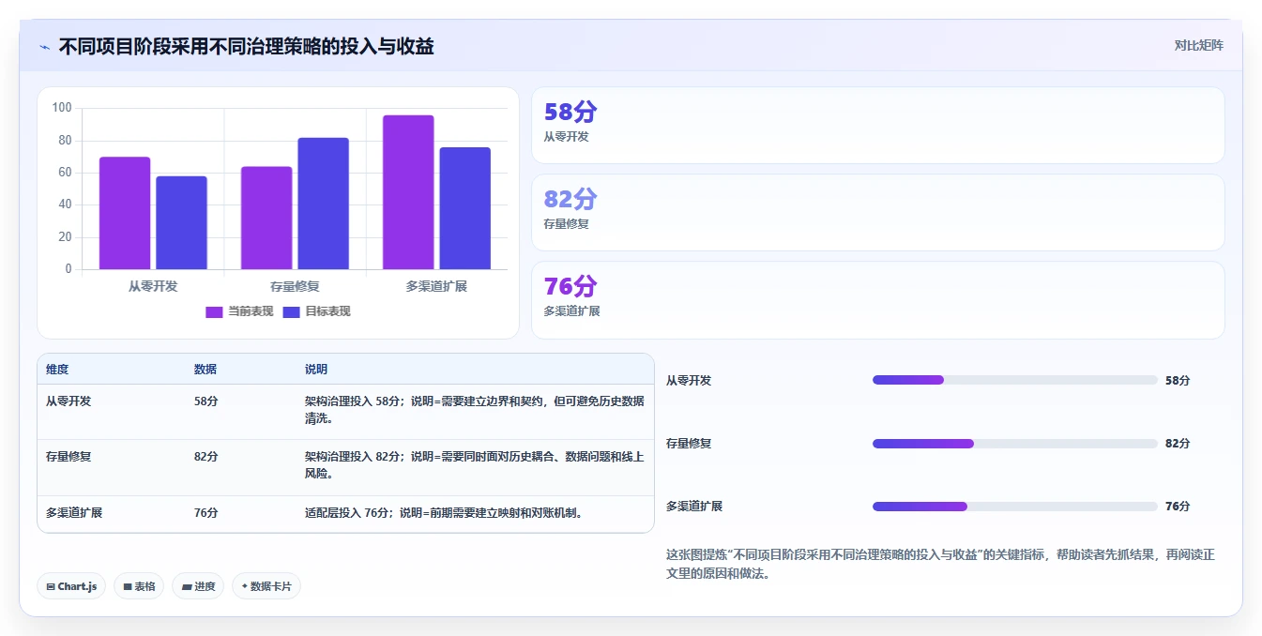Select the 76分 多渠道扩展 data card

tap(877, 300)
